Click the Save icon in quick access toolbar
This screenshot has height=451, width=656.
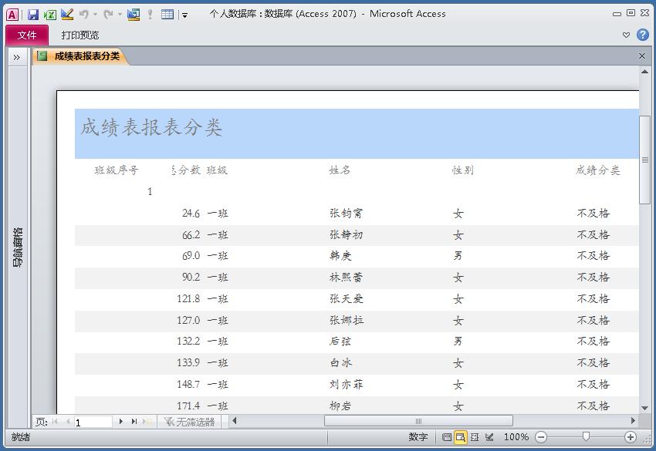pos(33,14)
